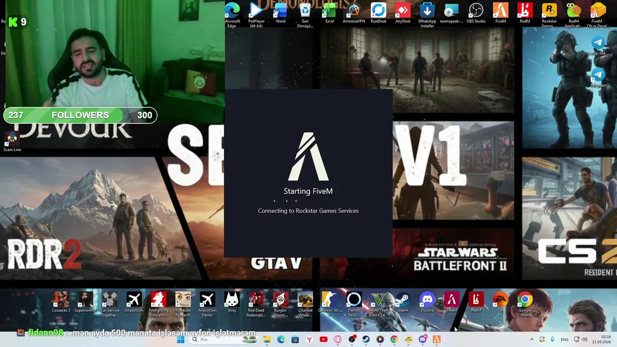617x347 pixels.
Task: Open the Telegram desktop shortcut
Action: pyautogui.click(x=598, y=78)
